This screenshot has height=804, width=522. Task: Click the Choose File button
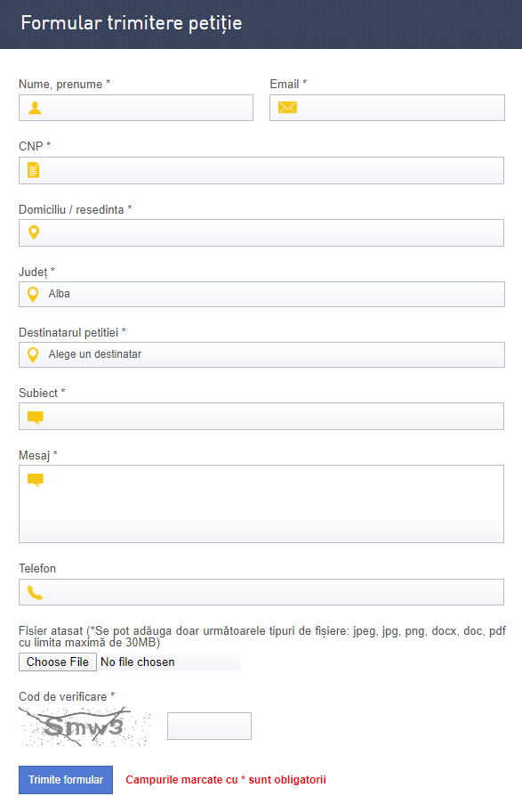58,662
